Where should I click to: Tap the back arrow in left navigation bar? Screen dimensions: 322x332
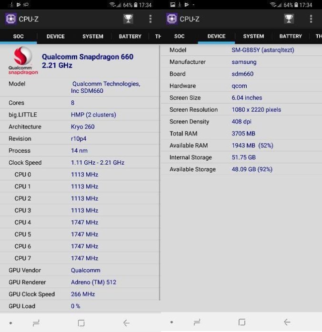(126, 322)
